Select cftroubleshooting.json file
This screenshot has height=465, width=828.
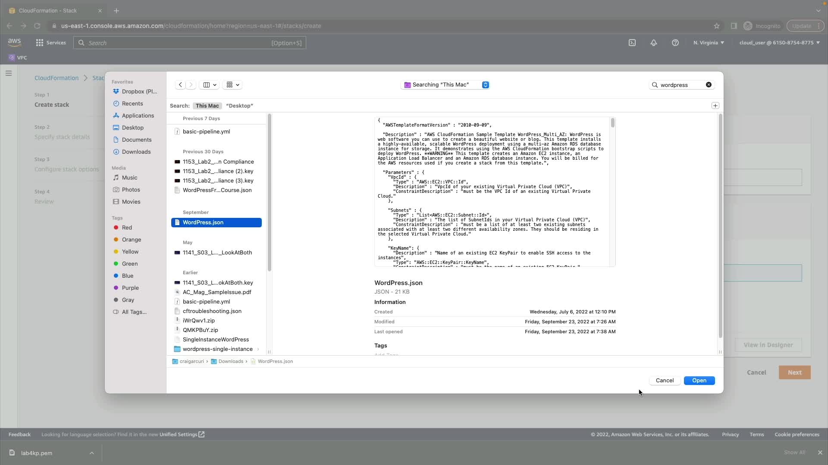click(212, 311)
